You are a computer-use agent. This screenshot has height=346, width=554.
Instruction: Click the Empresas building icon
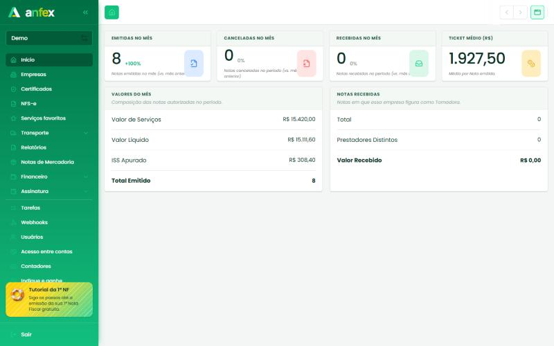coord(13,75)
